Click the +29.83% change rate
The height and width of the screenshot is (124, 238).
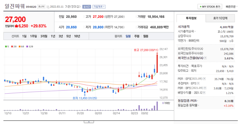(x=39, y=26)
